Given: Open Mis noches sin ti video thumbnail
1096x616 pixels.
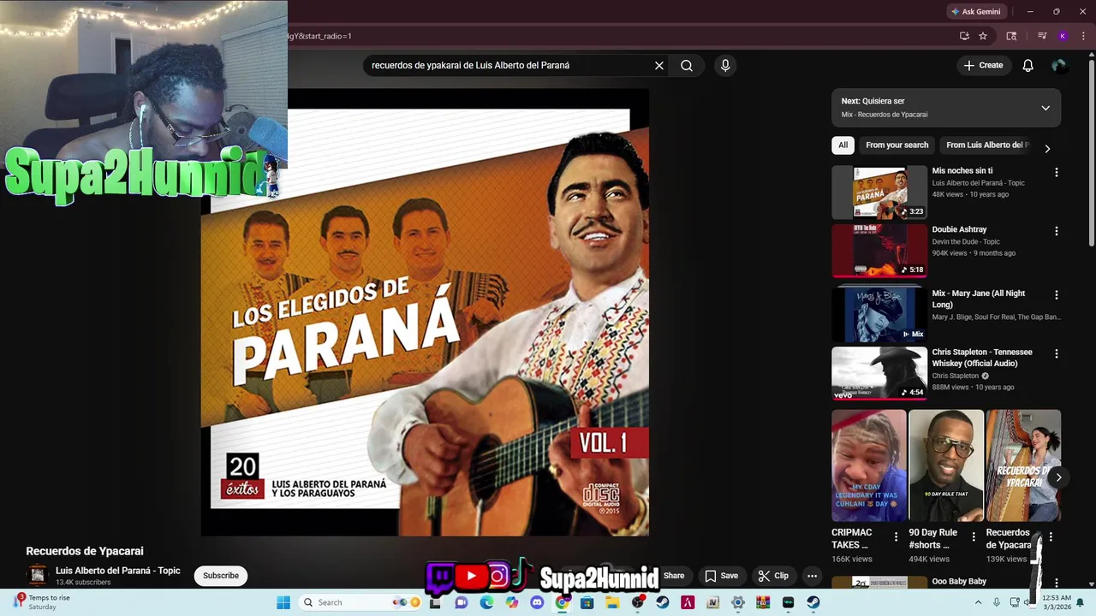Looking at the screenshot, I should pyautogui.click(x=879, y=192).
